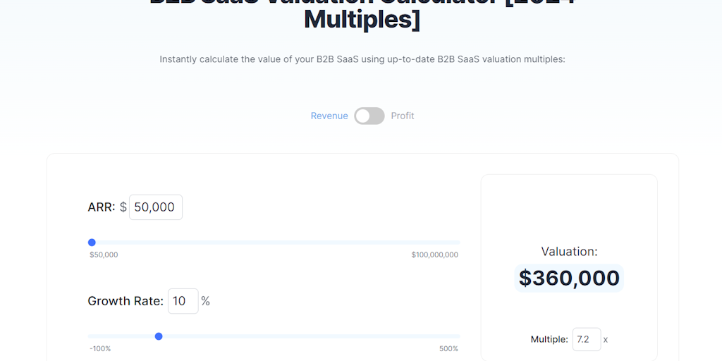Screen dimensions: 722x361
Task: Click the $360,000 valuation figure
Action: pos(569,279)
